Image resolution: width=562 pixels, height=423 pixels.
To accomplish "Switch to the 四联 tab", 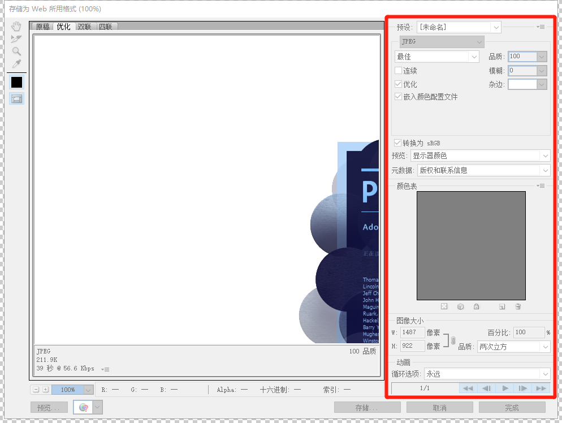I will 106,27.
